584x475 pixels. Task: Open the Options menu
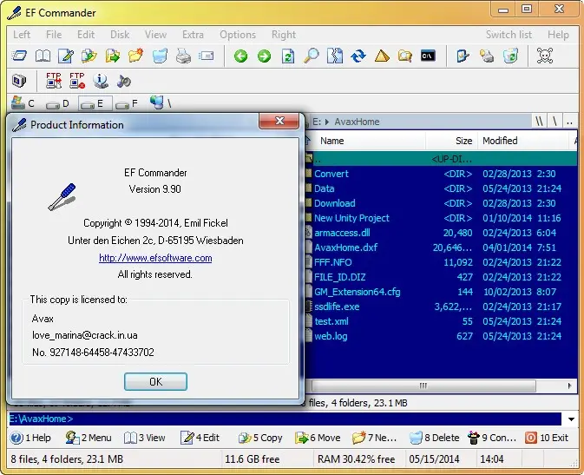pos(238,35)
